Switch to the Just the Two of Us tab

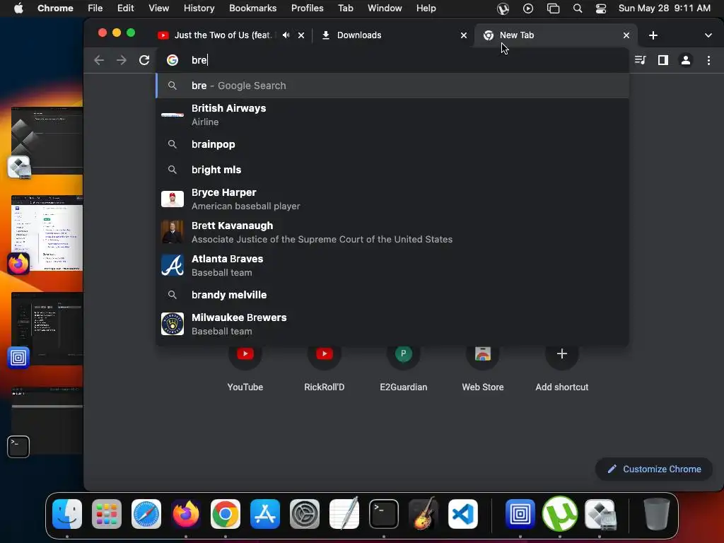pyautogui.click(x=223, y=35)
